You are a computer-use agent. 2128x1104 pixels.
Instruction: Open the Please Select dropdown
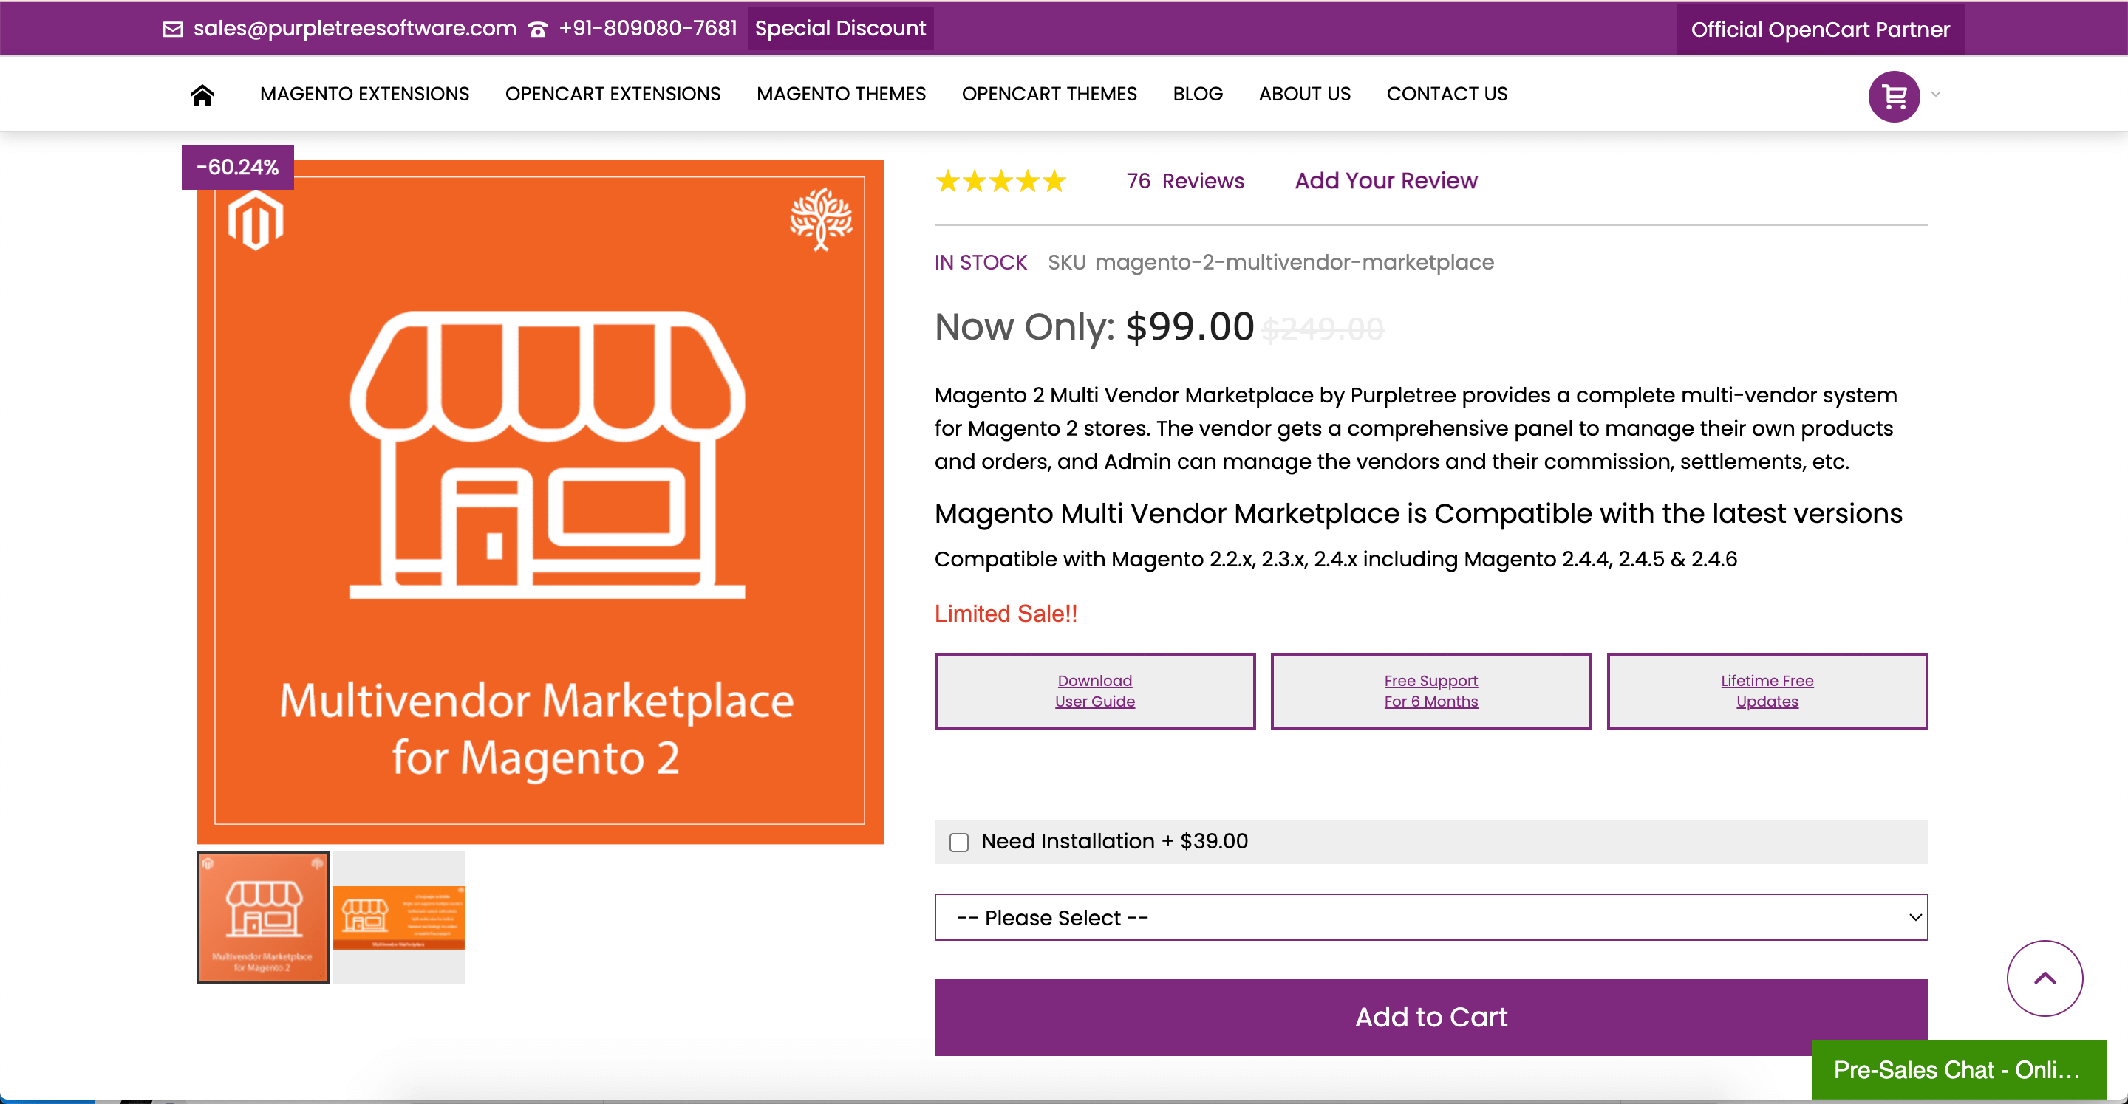point(1430,917)
